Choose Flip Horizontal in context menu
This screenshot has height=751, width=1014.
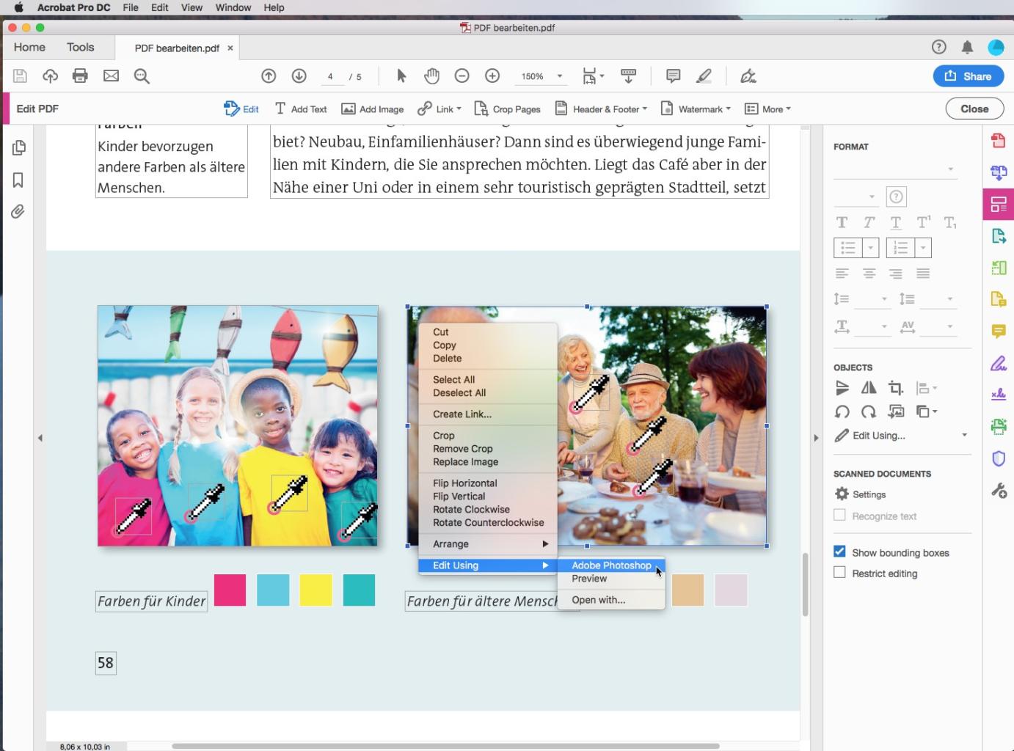click(x=464, y=483)
